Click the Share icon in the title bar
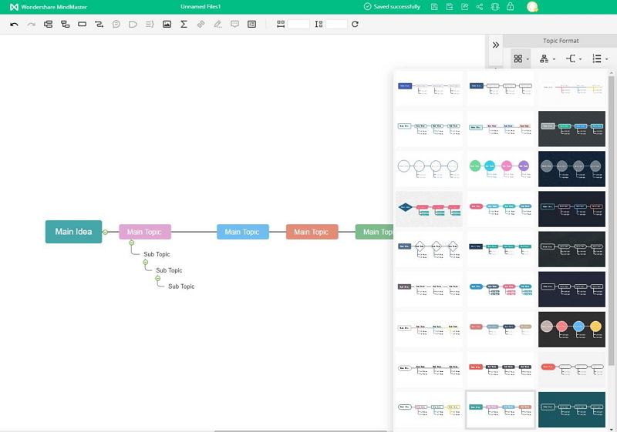617x432 pixels. point(480,7)
